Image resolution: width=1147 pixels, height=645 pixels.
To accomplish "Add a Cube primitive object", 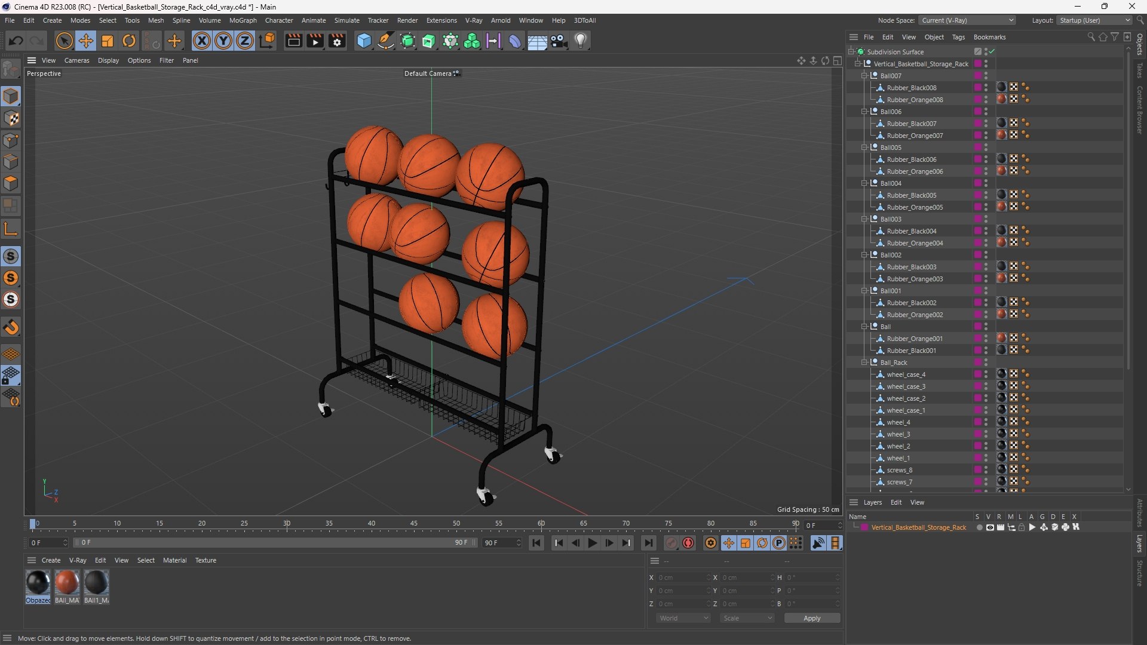I will click(x=364, y=41).
